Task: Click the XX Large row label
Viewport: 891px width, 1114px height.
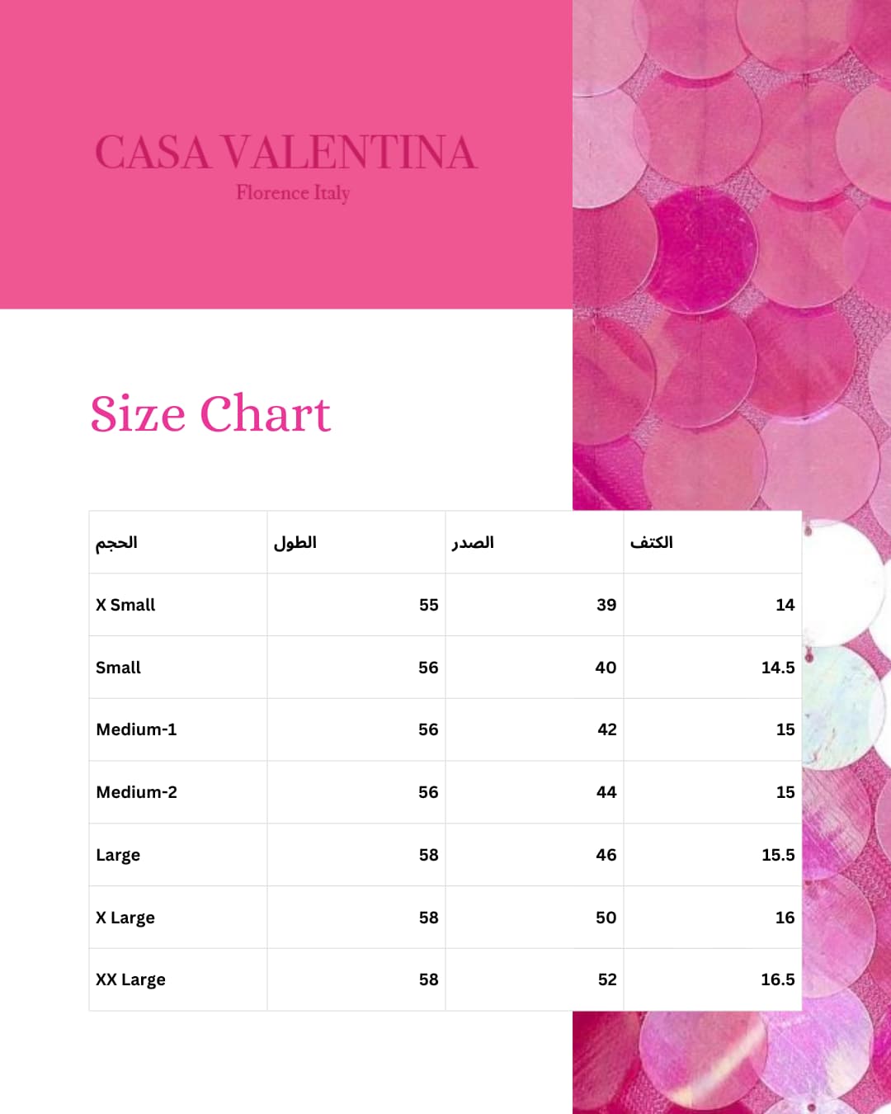Action: 130,979
